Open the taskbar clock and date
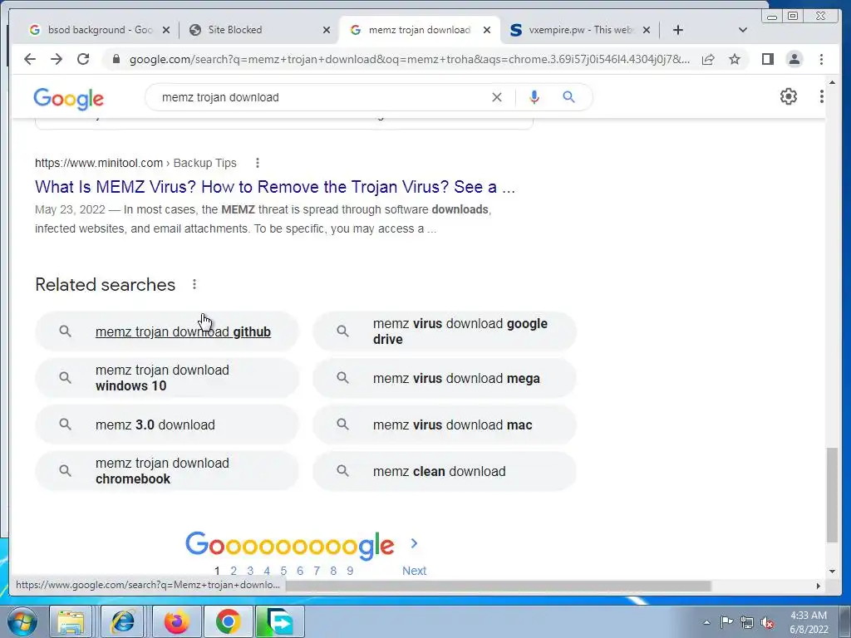851x638 pixels. [809, 622]
